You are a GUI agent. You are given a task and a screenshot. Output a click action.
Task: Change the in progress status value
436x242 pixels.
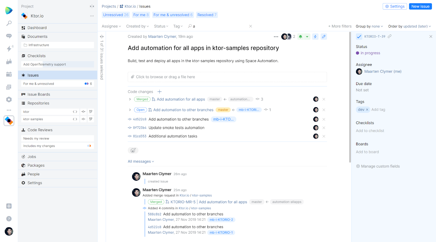[x=368, y=53]
